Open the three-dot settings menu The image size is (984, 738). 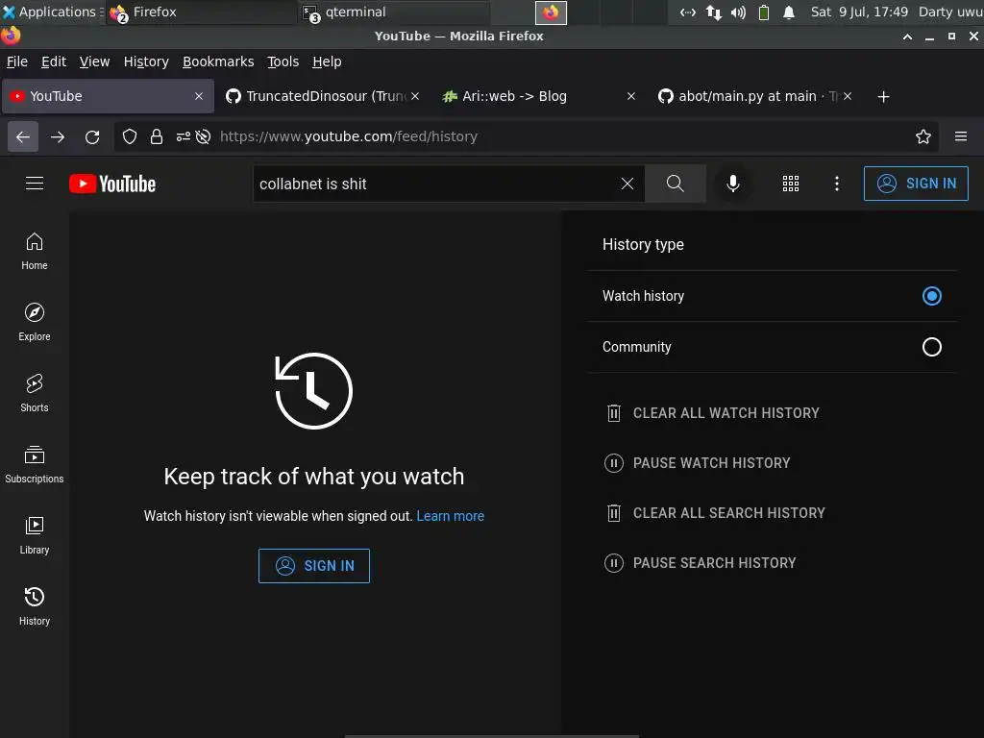click(x=837, y=184)
